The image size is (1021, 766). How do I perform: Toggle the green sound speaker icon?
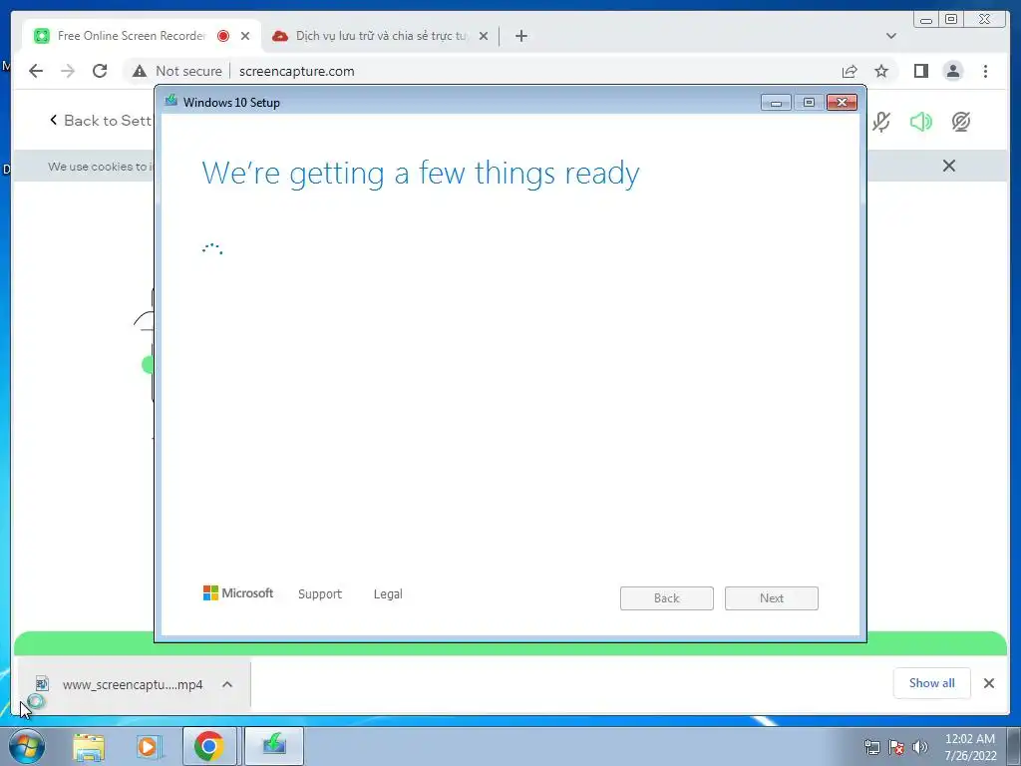tap(920, 122)
